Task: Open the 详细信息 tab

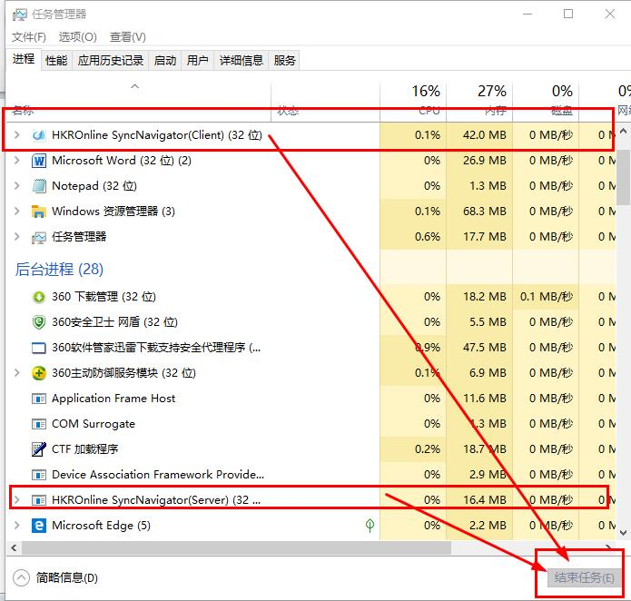Action: click(x=242, y=61)
